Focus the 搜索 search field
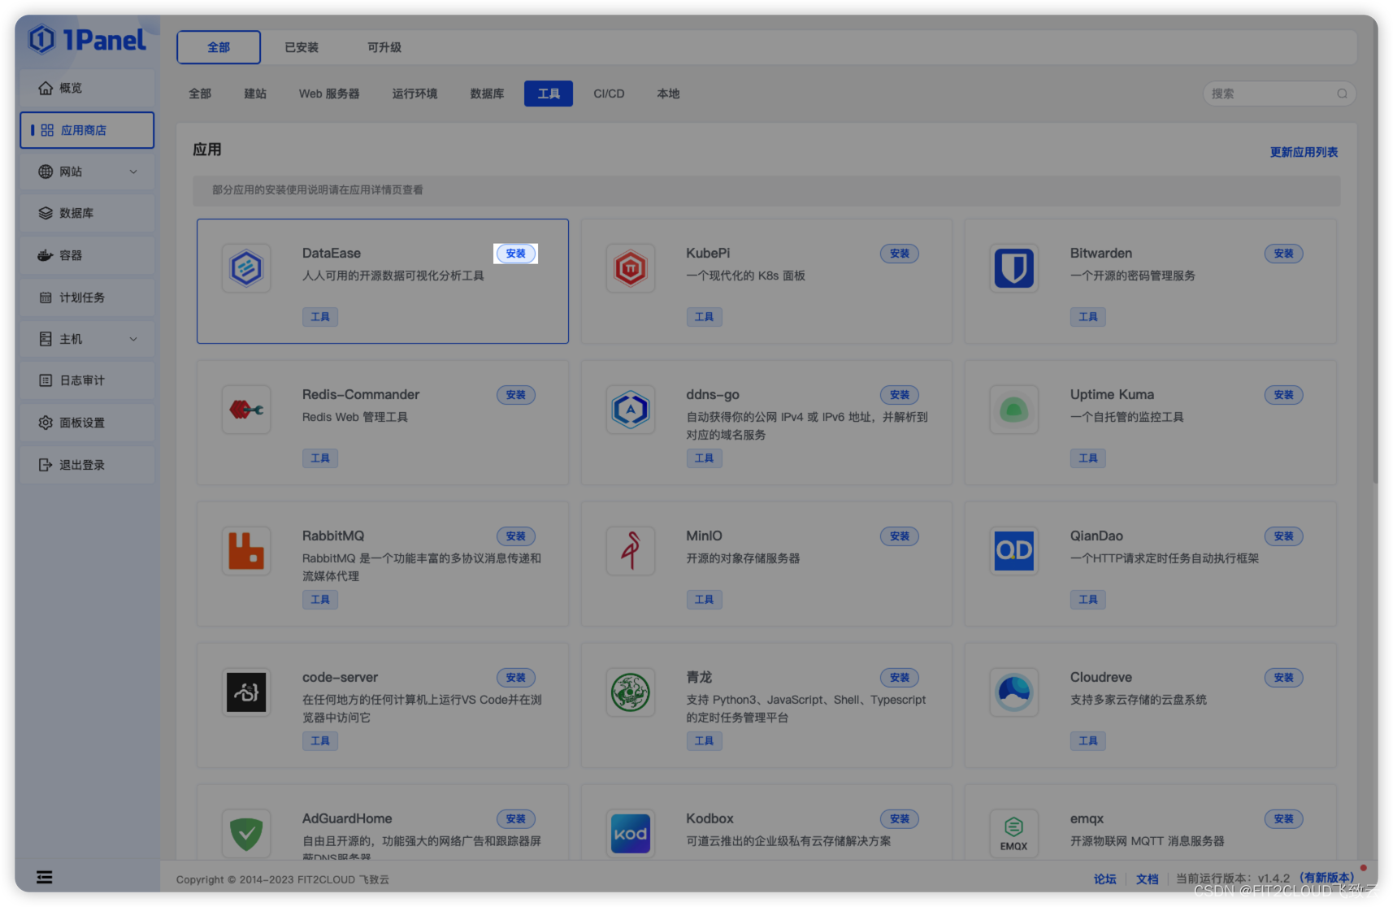 pos(1278,93)
